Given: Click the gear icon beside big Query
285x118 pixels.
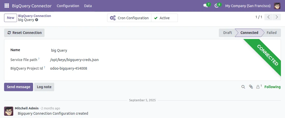Looking at the screenshot, I should click(37, 20).
